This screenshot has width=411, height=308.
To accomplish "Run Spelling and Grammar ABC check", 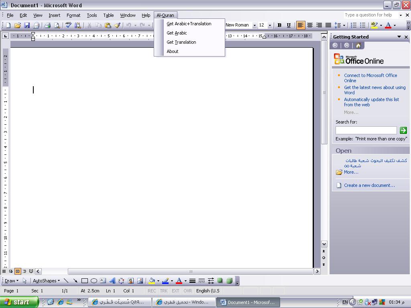I will [x=68, y=25].
